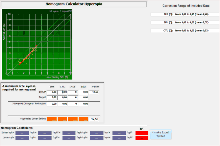Click the Laser sph *sph*cyl coefficient box

click(69, 133)
